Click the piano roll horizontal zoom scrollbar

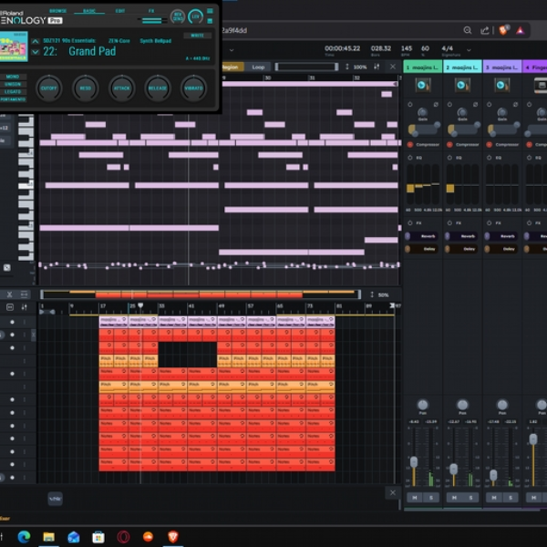point(306,67)
